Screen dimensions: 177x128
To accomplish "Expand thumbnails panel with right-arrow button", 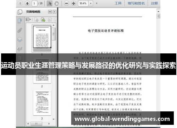I will (x=55, y=12).
